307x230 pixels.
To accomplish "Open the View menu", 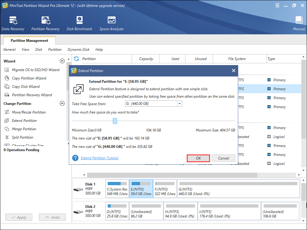I will [x=25, y=50].
